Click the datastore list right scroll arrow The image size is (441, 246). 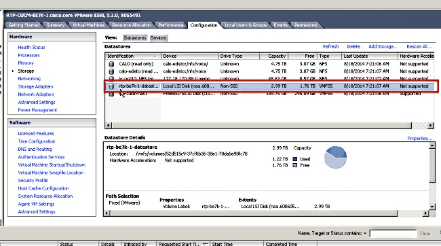(x=431, y=126)
